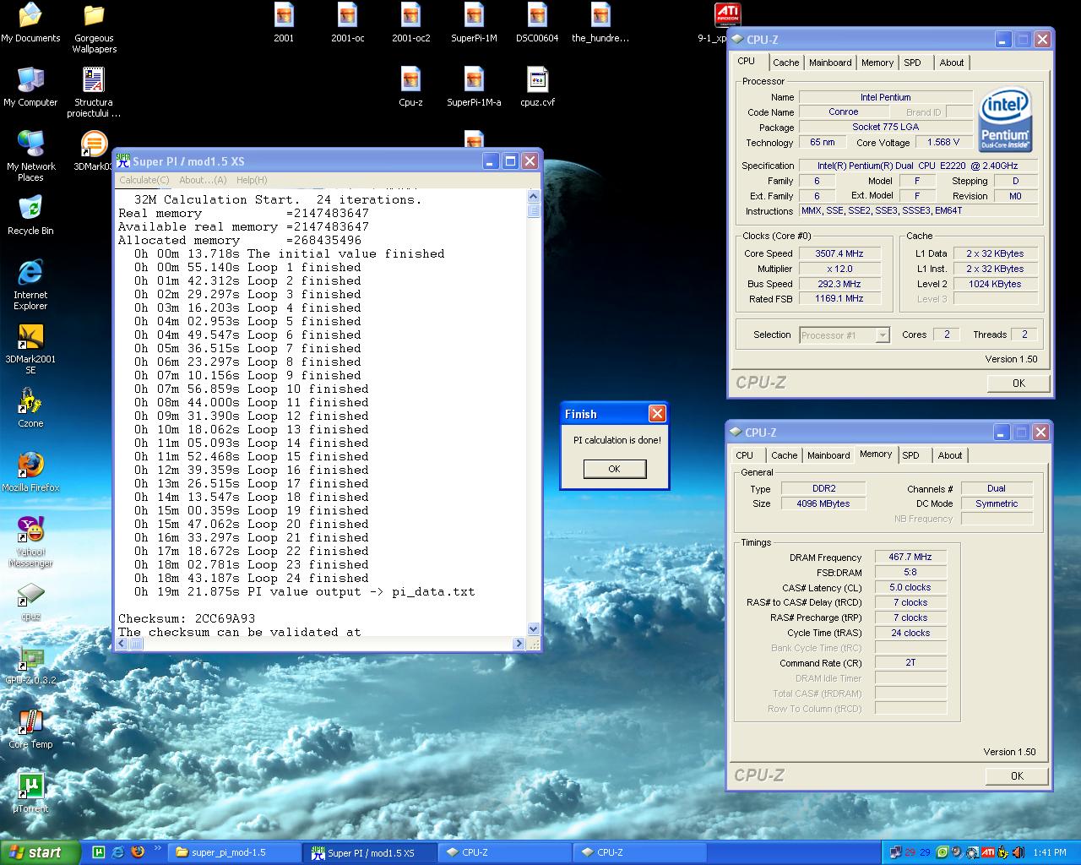This screenshot has width=1081, height=865.
Task: Open Cache tab in bottom CPU-Z window
Action: [x=784, y=455]
